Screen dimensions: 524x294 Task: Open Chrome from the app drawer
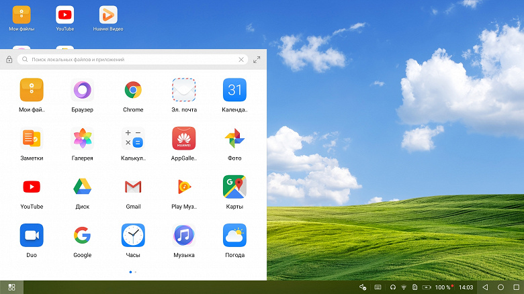133,90
